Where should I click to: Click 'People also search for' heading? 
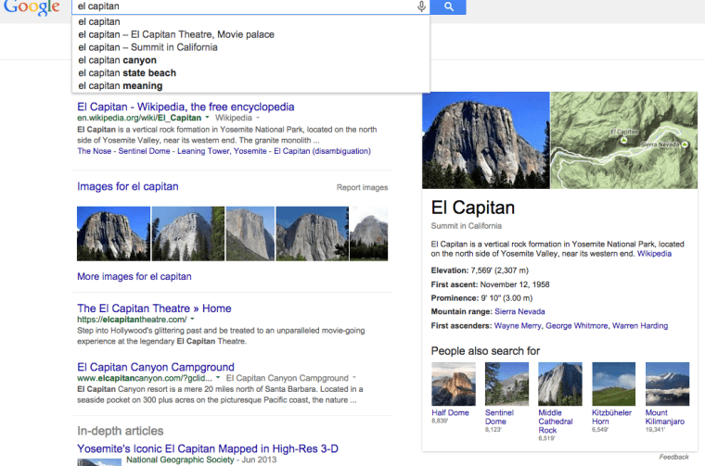click(485, 351)
